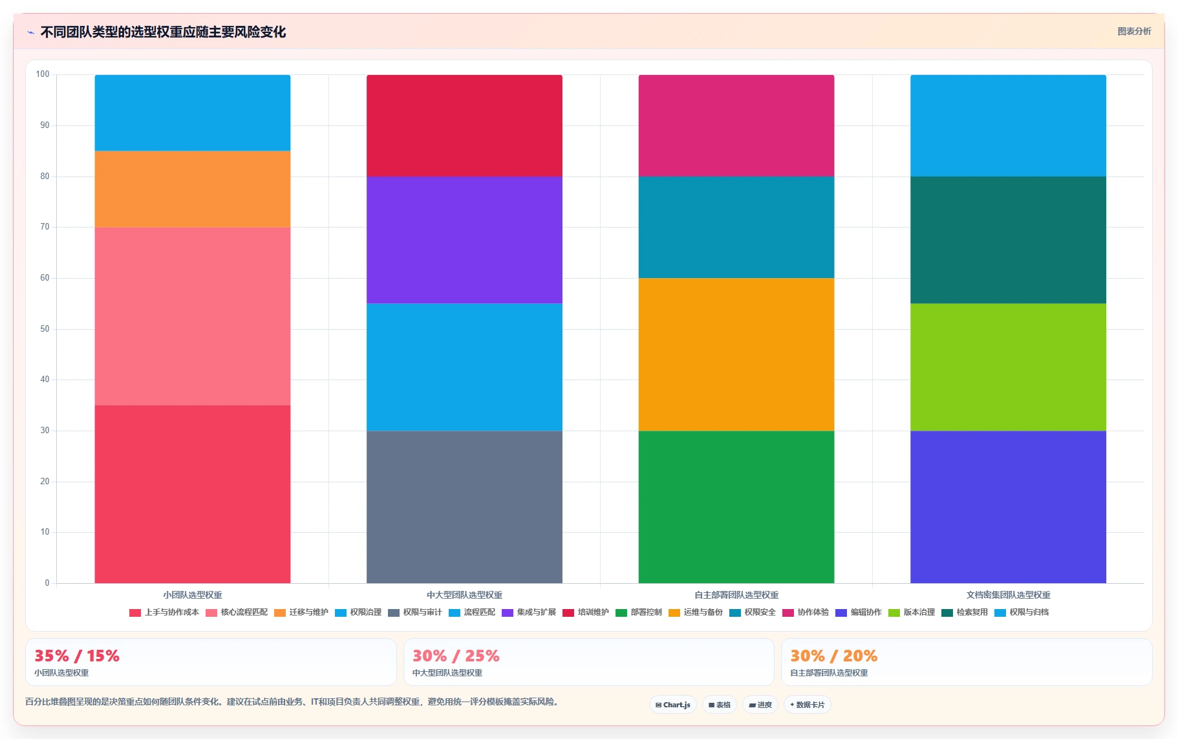Click the lime green segment in 文档密集团队 bar

click(x=1008, y=367)
